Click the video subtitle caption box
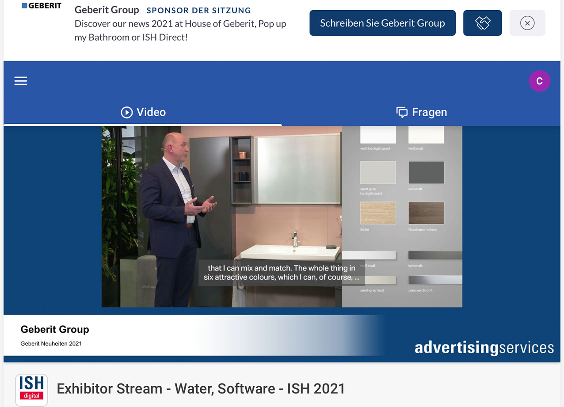Screen dimensions: 564x407 point(282,273)
